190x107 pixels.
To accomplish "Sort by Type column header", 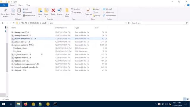I will click(x=77, y=28).
